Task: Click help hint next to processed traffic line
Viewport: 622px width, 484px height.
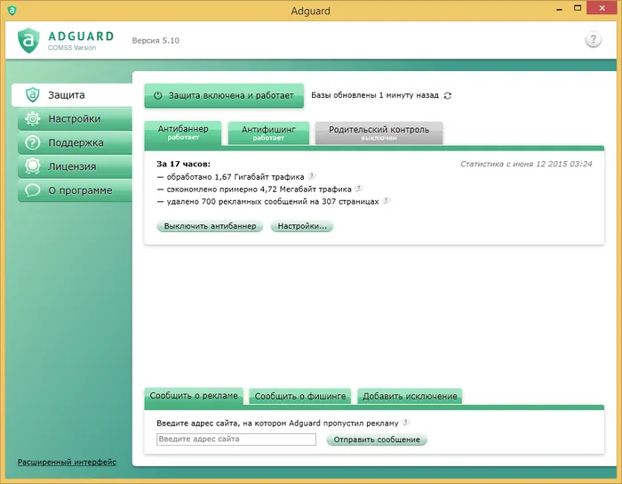Action: pyautogui.click(x=312, y=176)
